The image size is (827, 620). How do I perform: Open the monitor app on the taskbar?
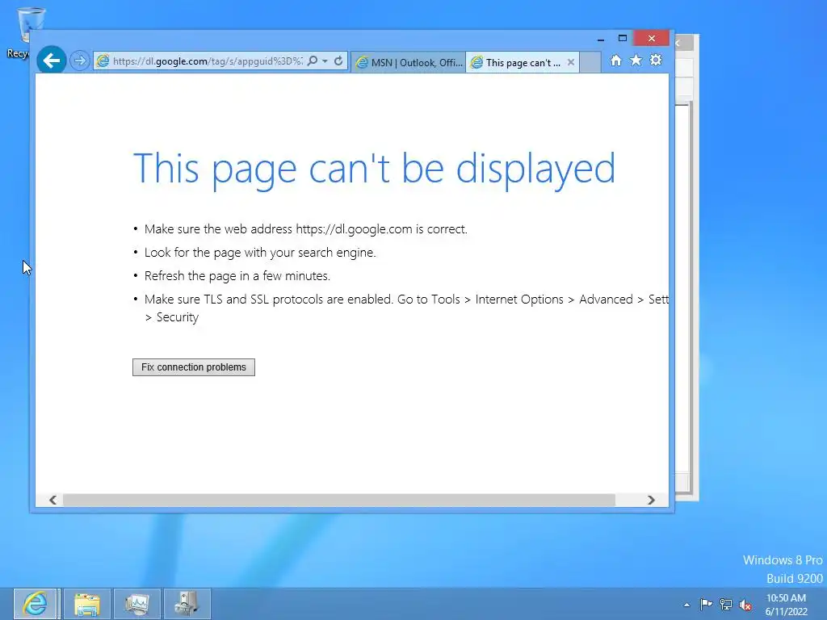tap(137, 604)
